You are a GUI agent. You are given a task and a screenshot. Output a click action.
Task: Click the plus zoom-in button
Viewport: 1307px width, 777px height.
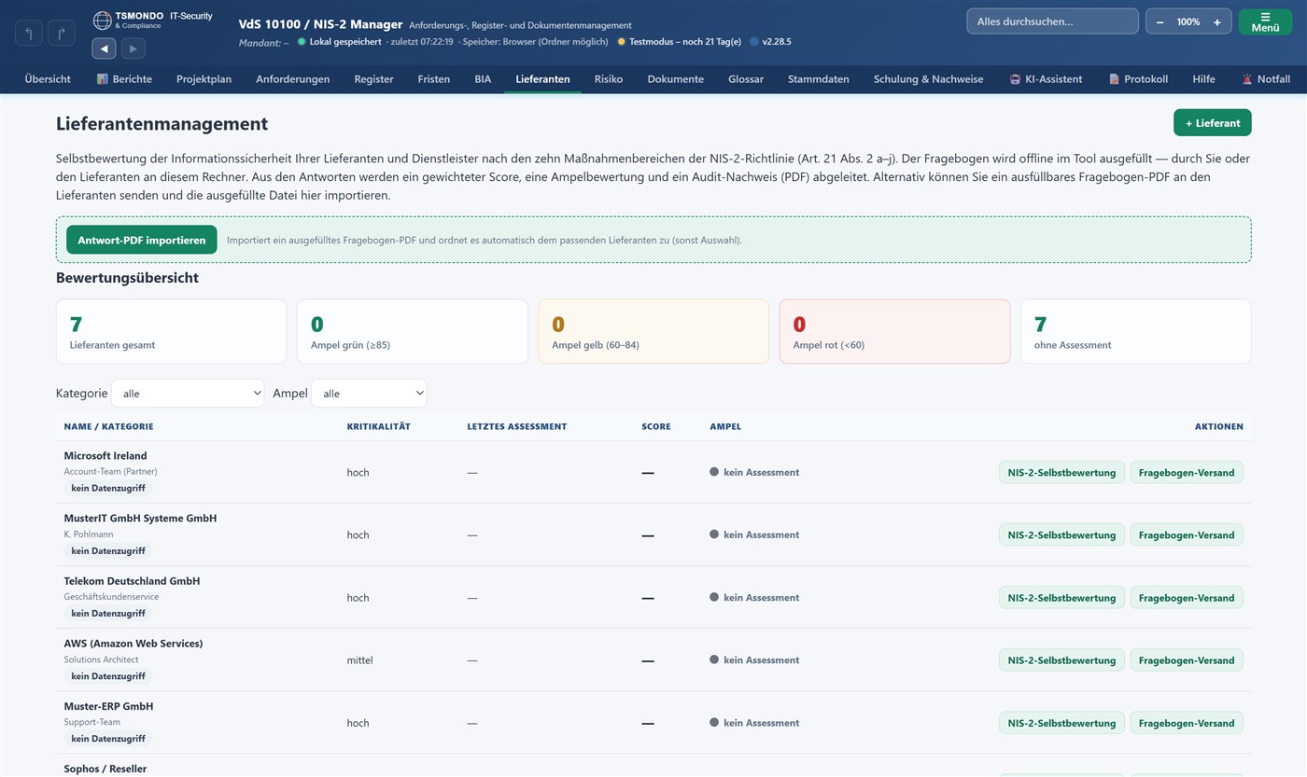click(x=1216, y=21)
